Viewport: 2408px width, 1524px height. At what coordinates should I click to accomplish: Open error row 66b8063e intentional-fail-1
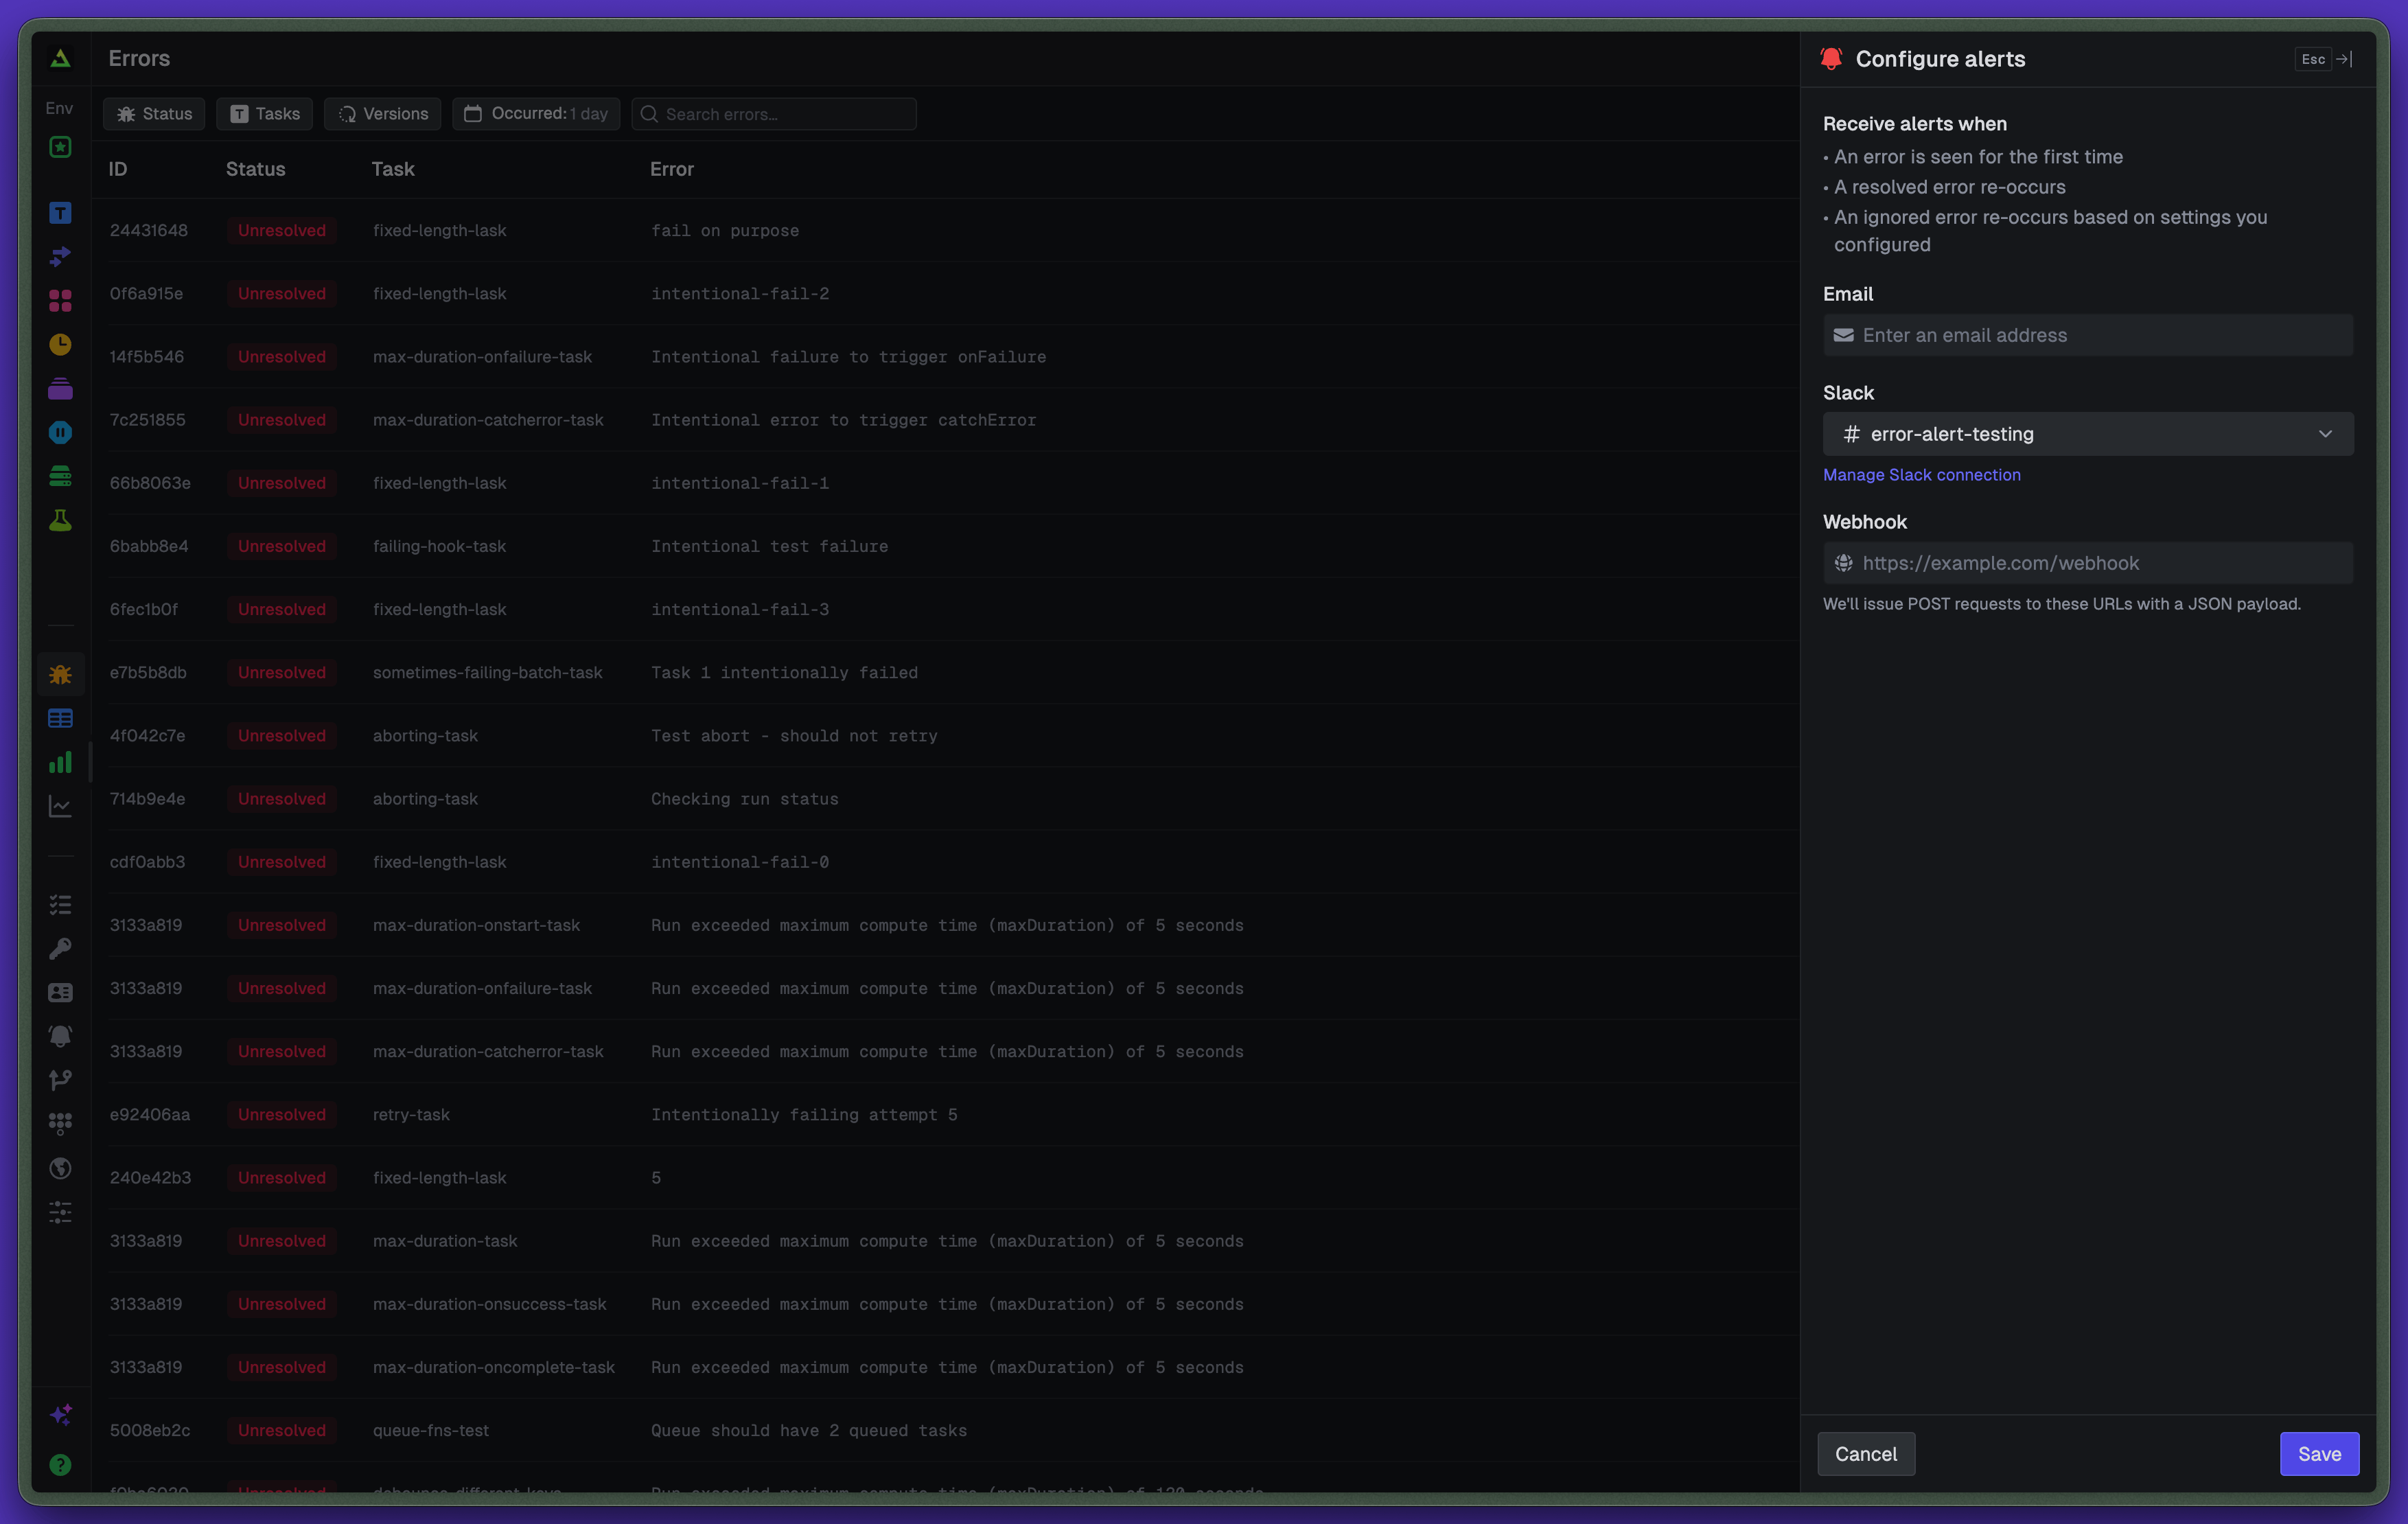pyautogui.click(x=946, y=483)
